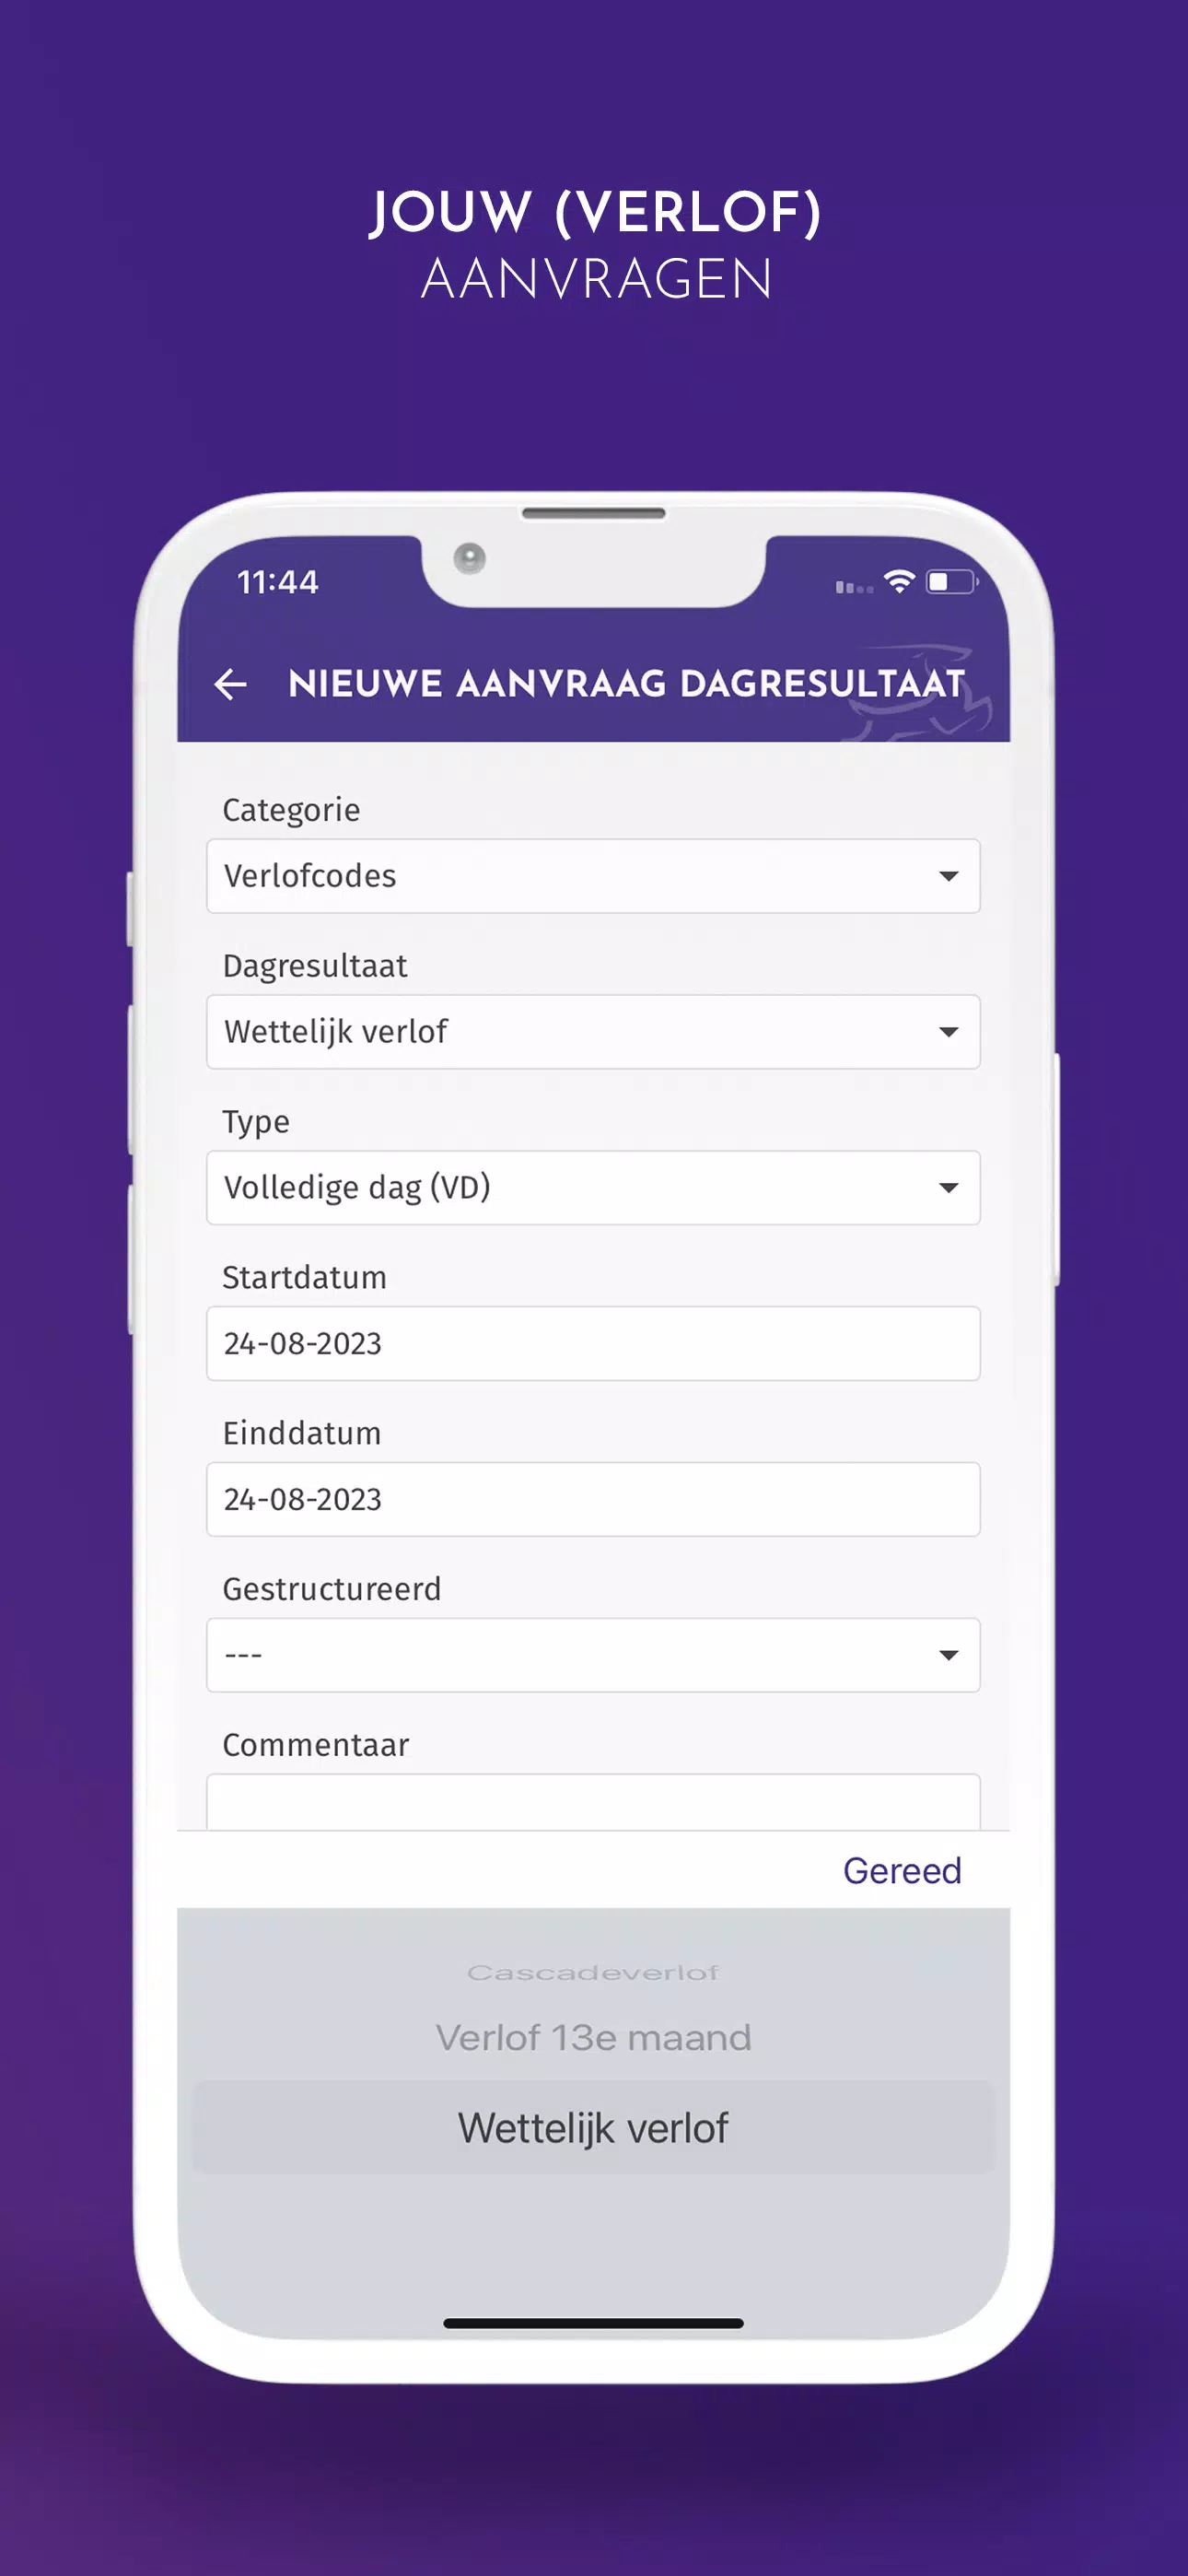Tap the home indicator bar
This screenshot has width=1188, height=2576.
pyautogui.click(x=593, y=2323)
